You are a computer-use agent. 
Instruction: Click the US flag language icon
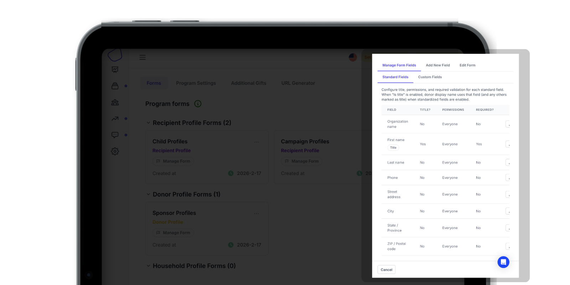tap(353, 57)
